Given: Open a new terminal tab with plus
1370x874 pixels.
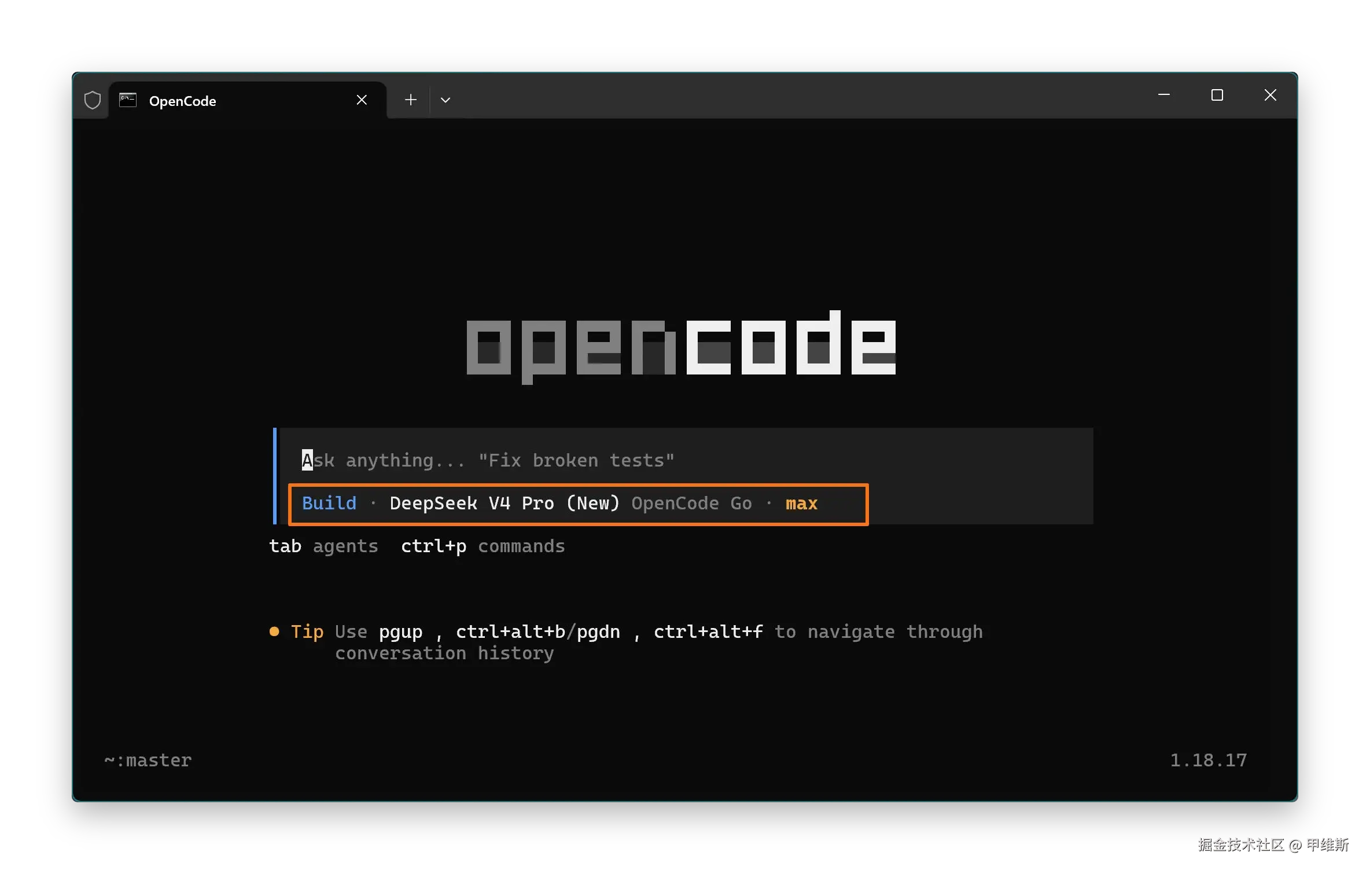Looking at the screenshot, I should tap(410, 100).
